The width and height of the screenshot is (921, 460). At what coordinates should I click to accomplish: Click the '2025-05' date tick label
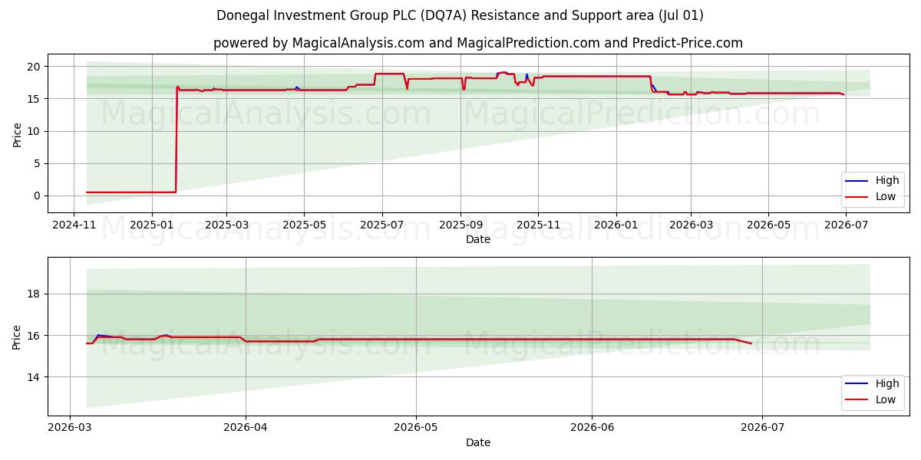[304, 225]
